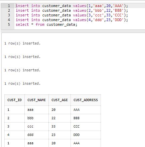Viewport: 145px width, 147px height.
Task: Click the age cell '23' in results table
Action: pyautogui.click(x=59, y=135)
